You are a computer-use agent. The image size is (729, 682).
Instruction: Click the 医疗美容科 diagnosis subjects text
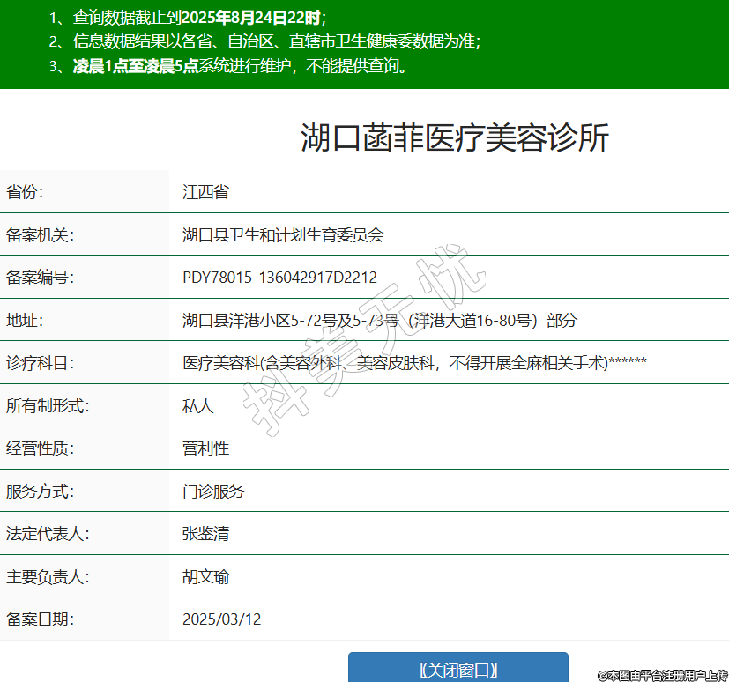[414, 363]
